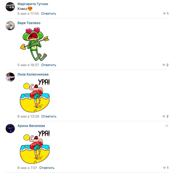Visit Арина Веселова's profile via name
The height and width of the screenshot is (173, 175).
click(31, 126)
